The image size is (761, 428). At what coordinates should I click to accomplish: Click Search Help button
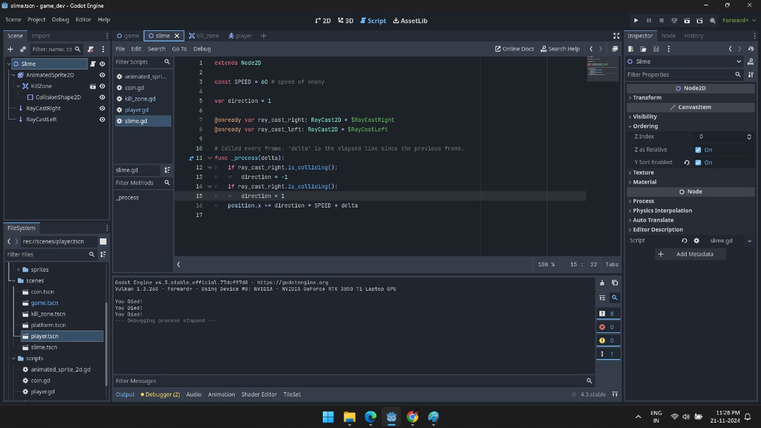pos(560,49)
